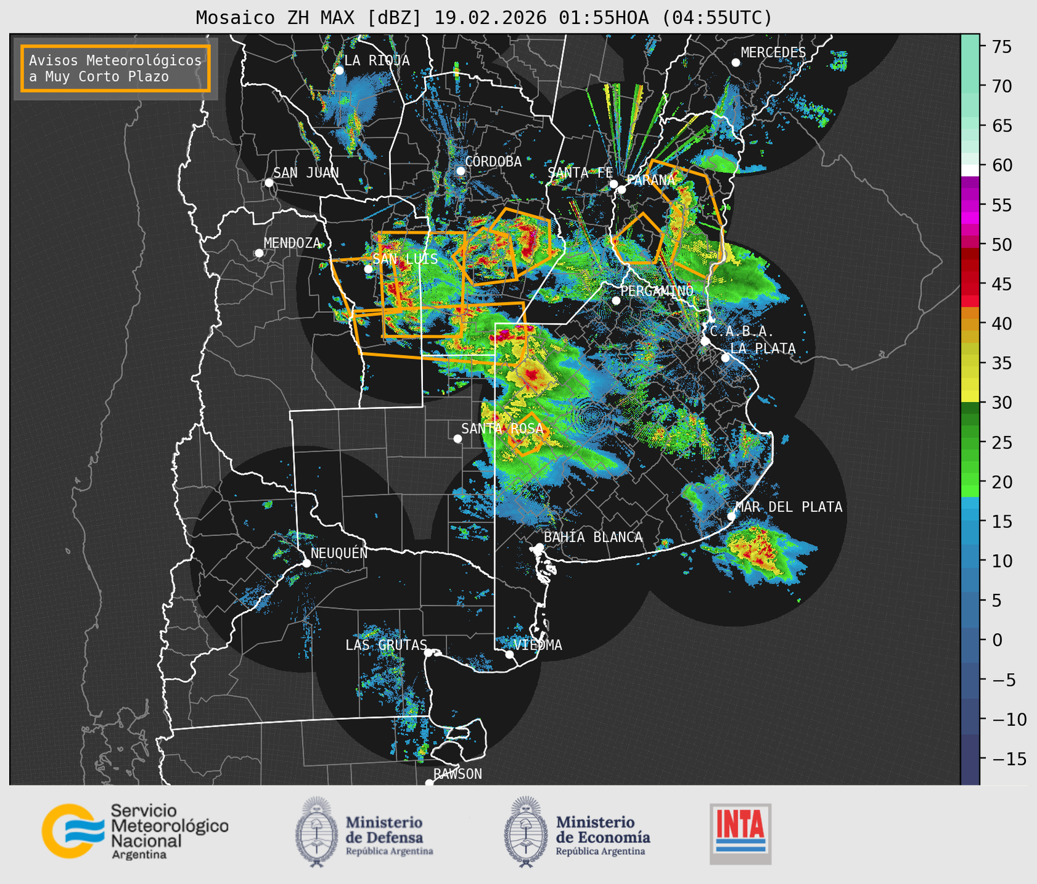Screen dimensions: 1037x884
Task: Click the 75 dBZ colorbar tick label
Action: [x=1001, y=47]
